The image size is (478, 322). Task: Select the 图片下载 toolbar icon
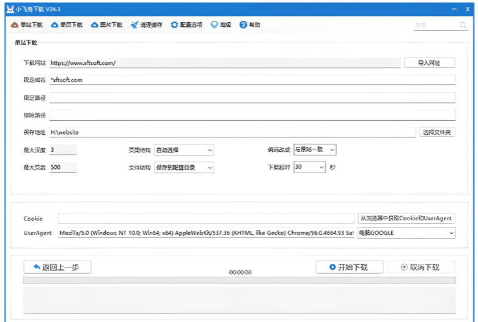pyautogui.click(x=95, y=25)
